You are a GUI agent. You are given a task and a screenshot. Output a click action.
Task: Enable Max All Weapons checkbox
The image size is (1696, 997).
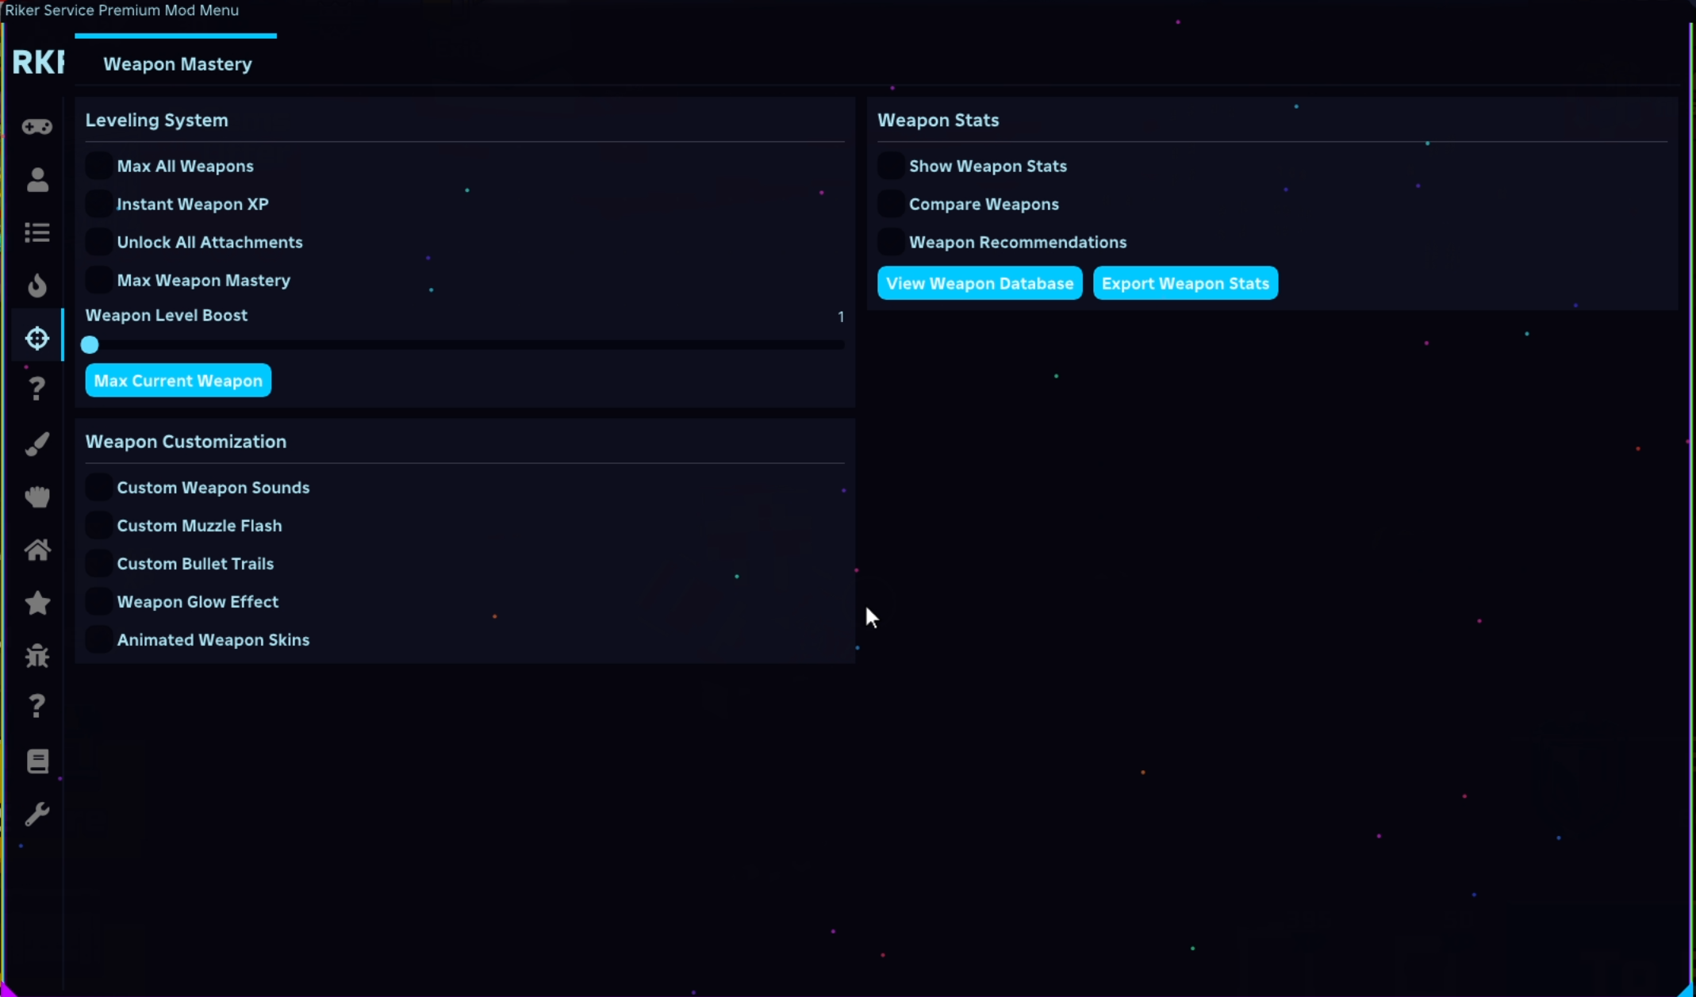(x=99, y=166)
